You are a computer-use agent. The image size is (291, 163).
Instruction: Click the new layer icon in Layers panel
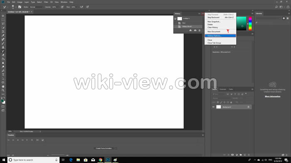click(x=245, y=155)
